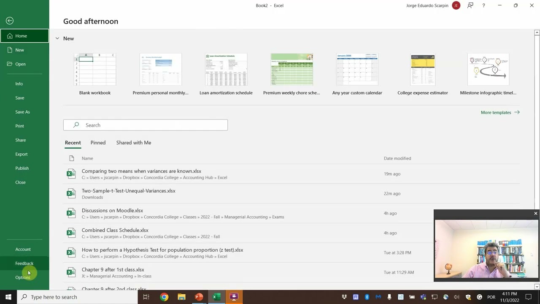Open the Windows Start menu

point(8,297)
